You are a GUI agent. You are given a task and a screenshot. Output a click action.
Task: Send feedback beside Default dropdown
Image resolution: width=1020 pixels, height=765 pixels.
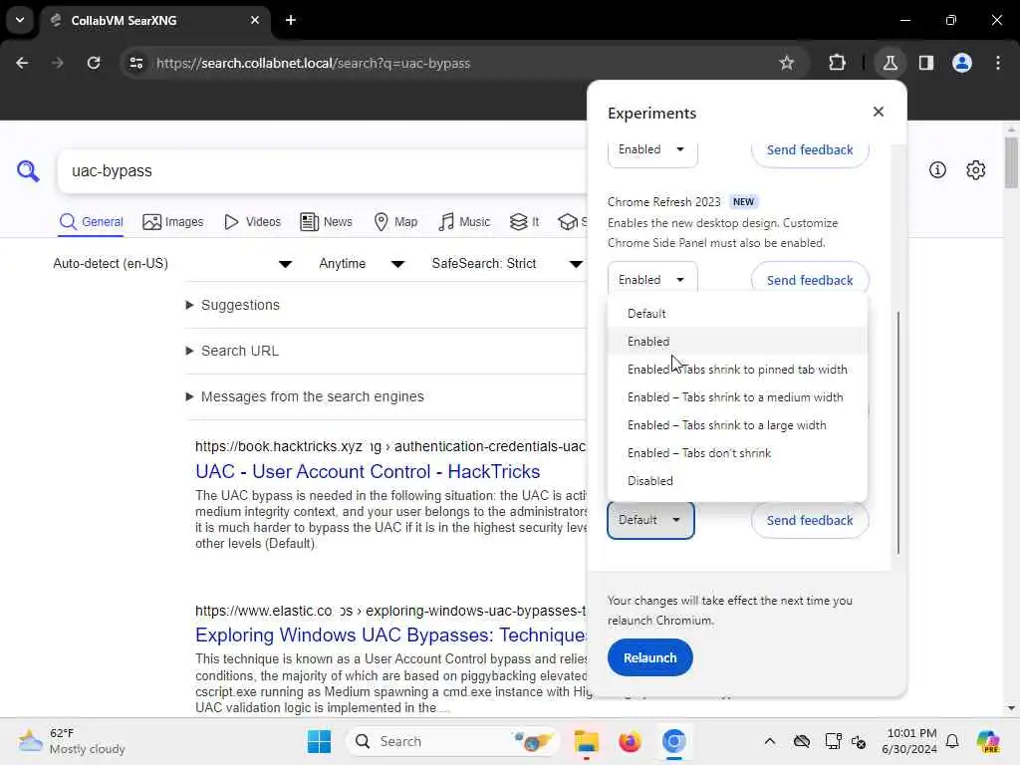click(809, 520)
